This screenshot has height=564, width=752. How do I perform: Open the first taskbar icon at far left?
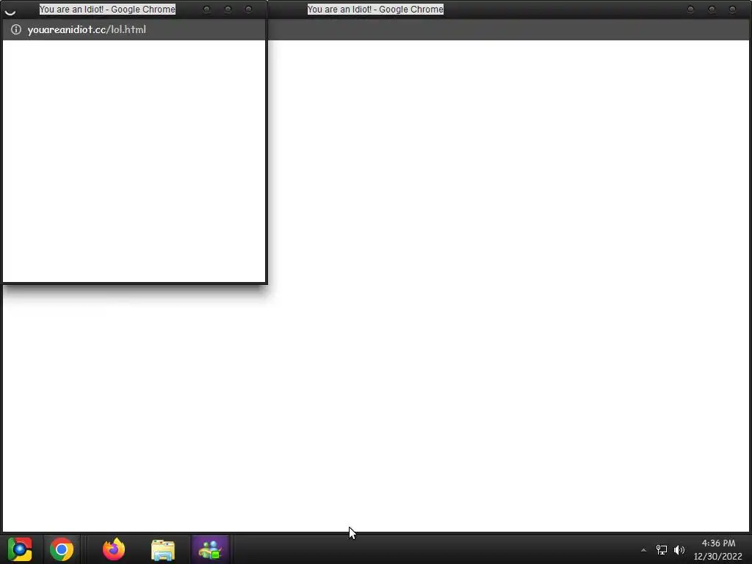click(20, 549)
